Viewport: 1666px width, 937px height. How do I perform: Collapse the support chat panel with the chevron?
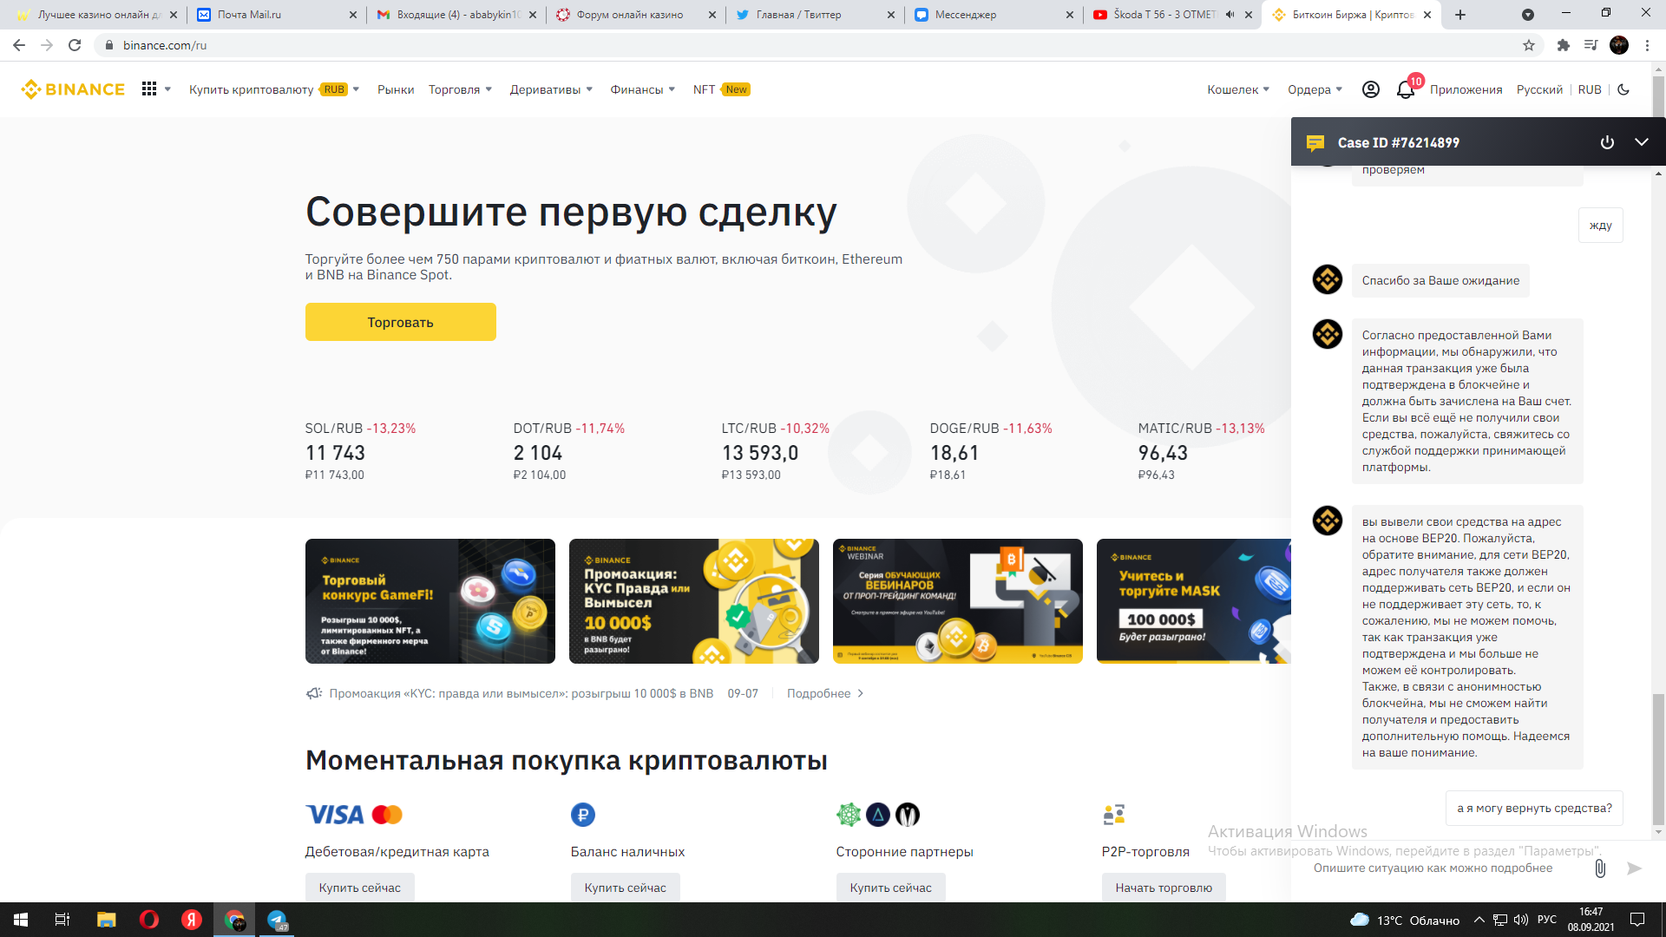(1642, 142)
